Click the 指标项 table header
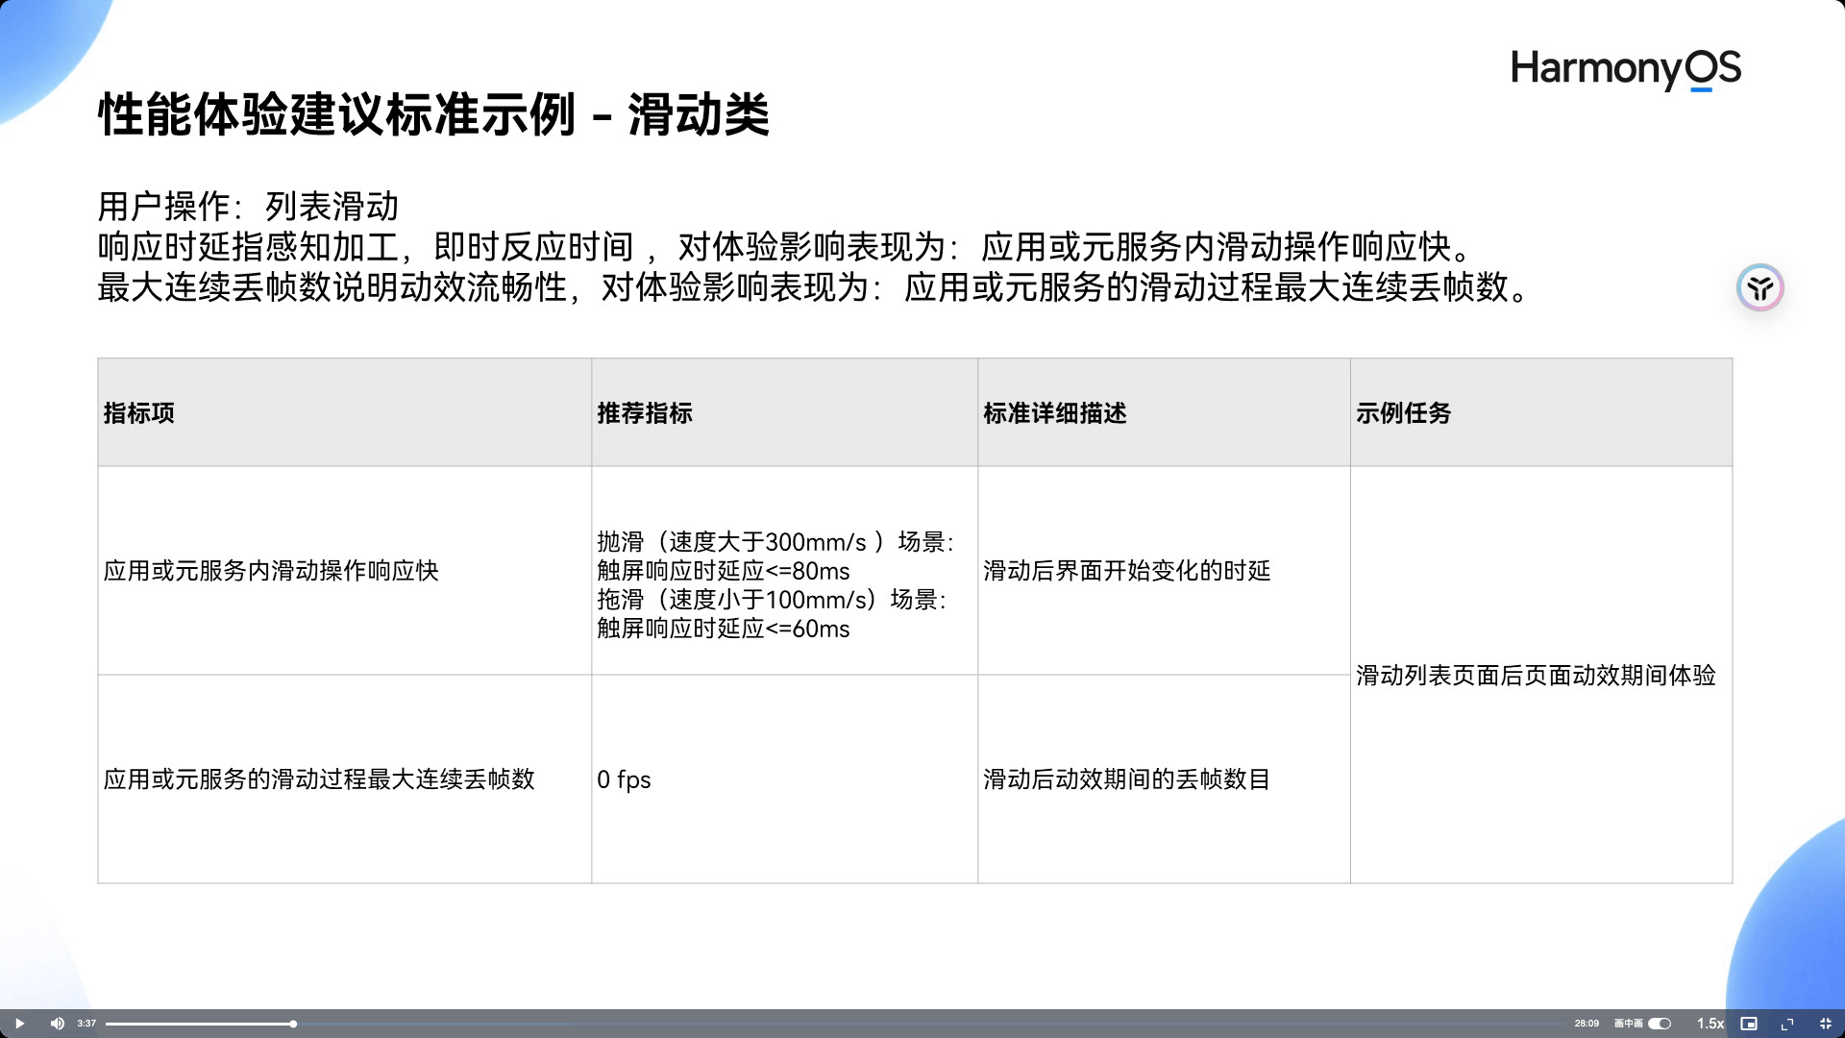This screenshot has height=1038, width=1845. click(139, 413)
